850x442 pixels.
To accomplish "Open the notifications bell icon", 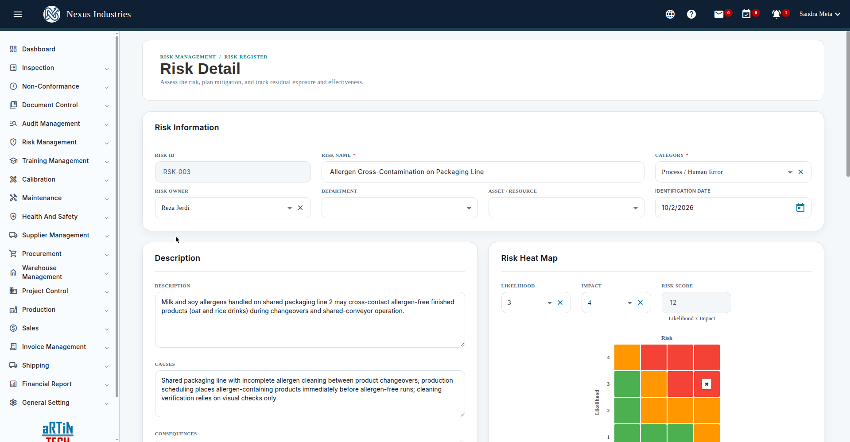I will coord(776,14).
